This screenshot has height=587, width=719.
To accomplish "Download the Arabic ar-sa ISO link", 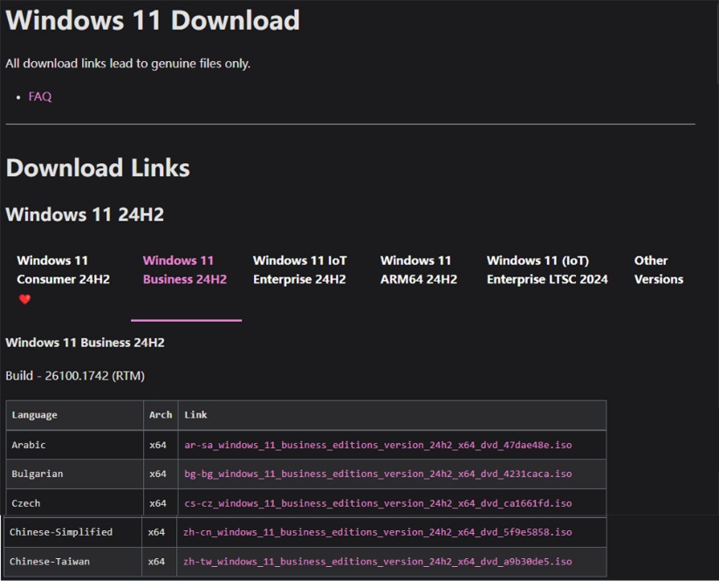I will (378, 445).
